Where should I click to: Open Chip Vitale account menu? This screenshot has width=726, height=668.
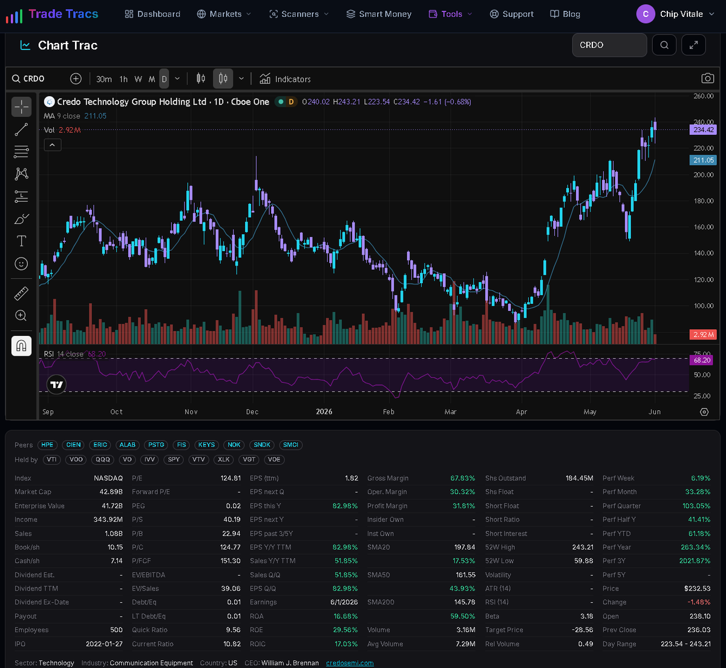(675, 14)
